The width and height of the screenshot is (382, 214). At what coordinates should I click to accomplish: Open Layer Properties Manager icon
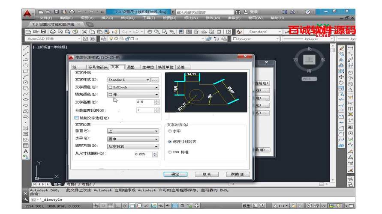coord(104,39)
